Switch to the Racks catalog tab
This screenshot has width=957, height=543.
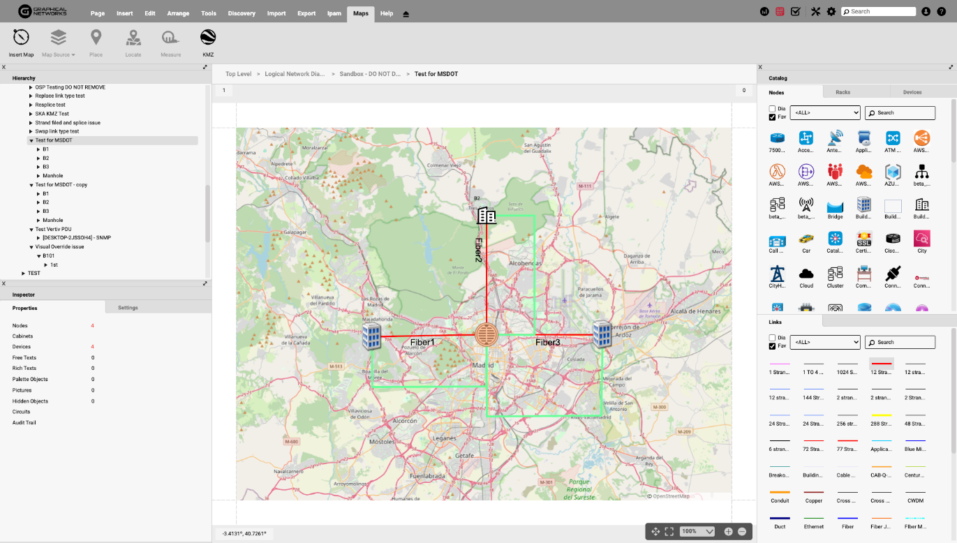(x=843, y=92)
